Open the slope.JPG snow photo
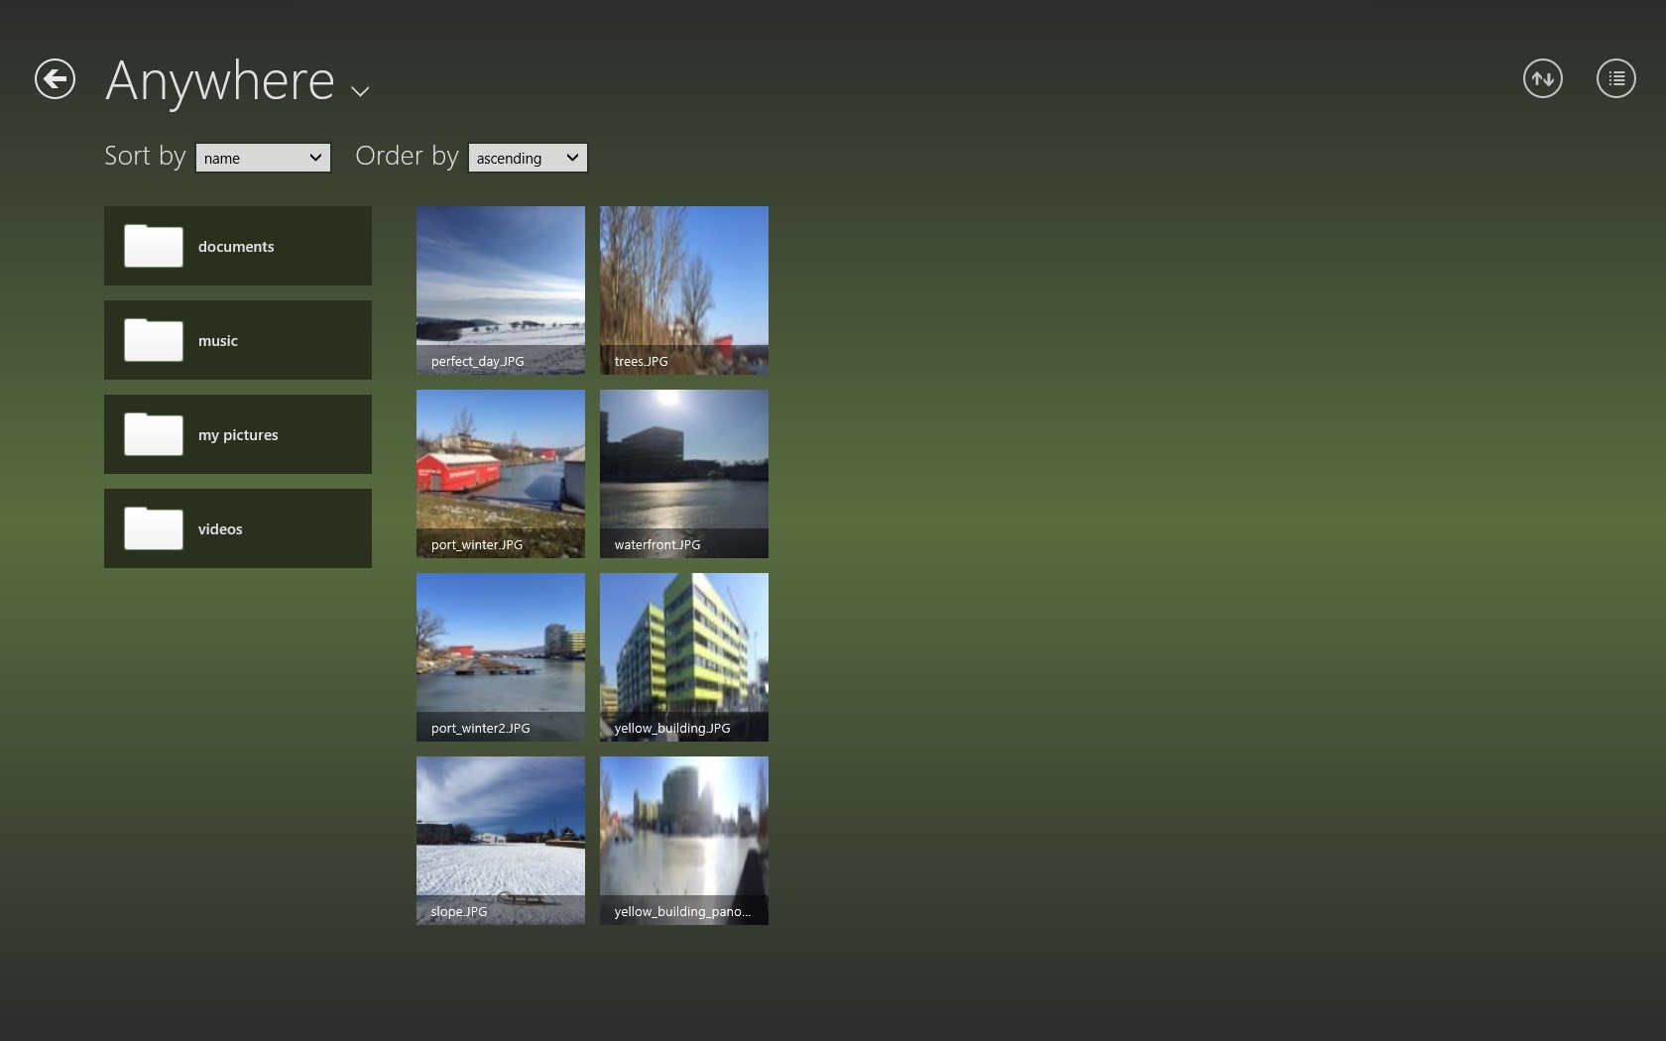This screenshot has width=1666, height=1041. (501, 840)
